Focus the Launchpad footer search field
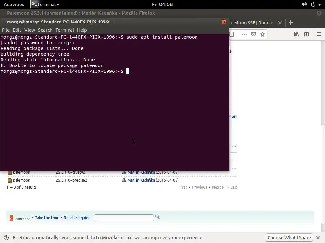The image size is (325, 243). tap(124, 218)
